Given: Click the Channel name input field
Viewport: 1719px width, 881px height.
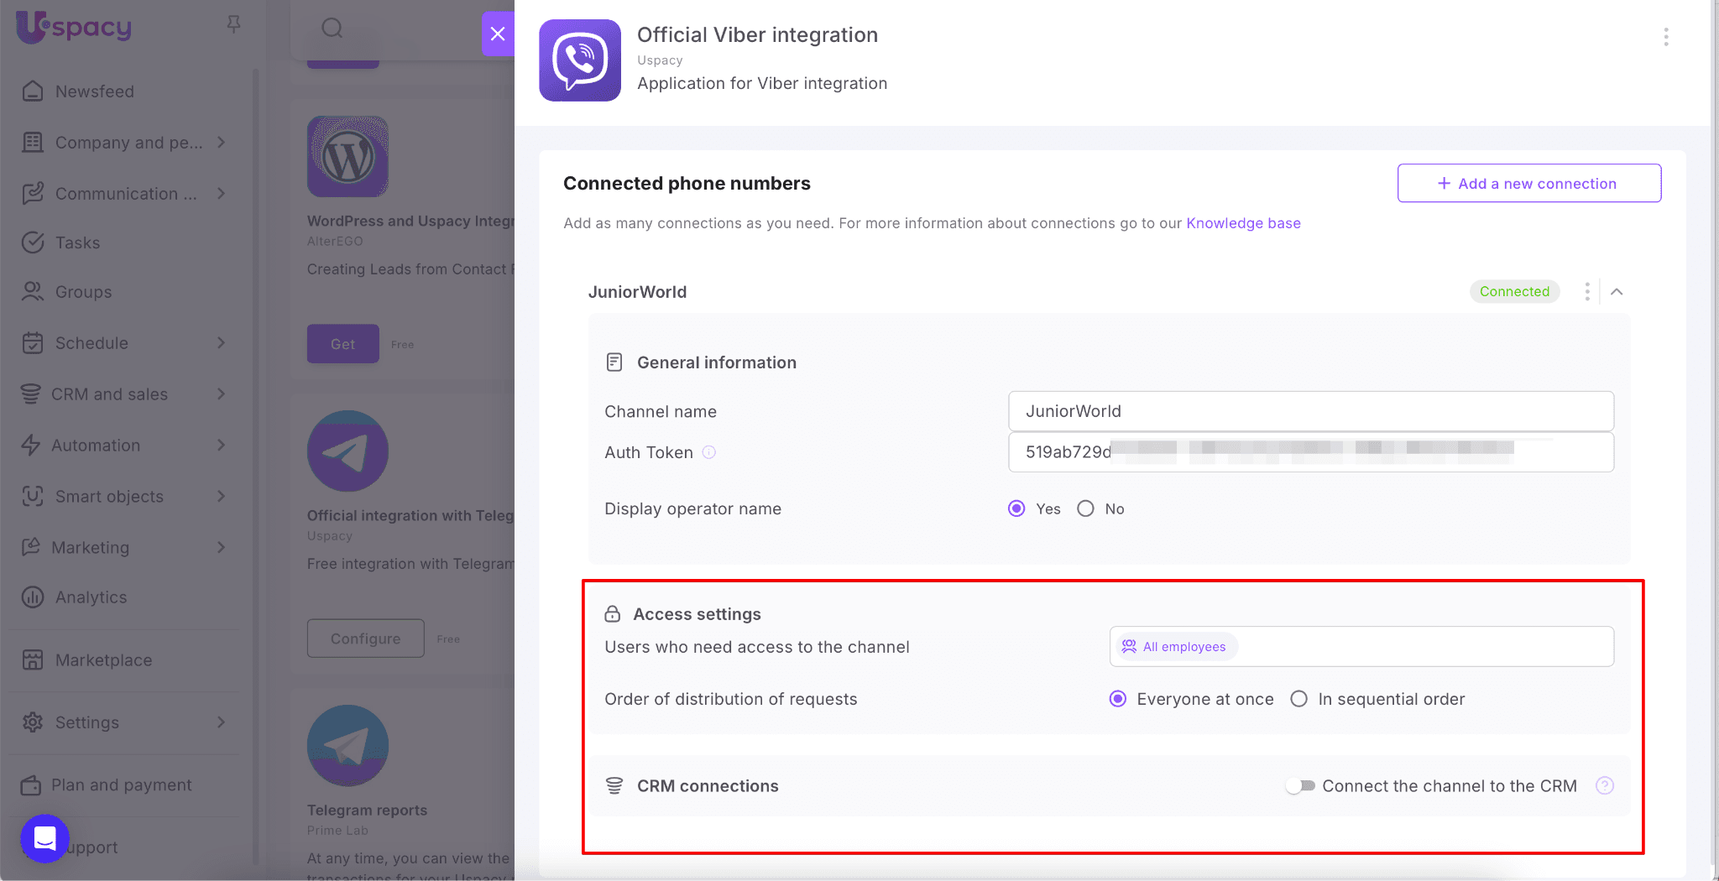Looking at the screenshot, I should click(x=1310, y=411).
